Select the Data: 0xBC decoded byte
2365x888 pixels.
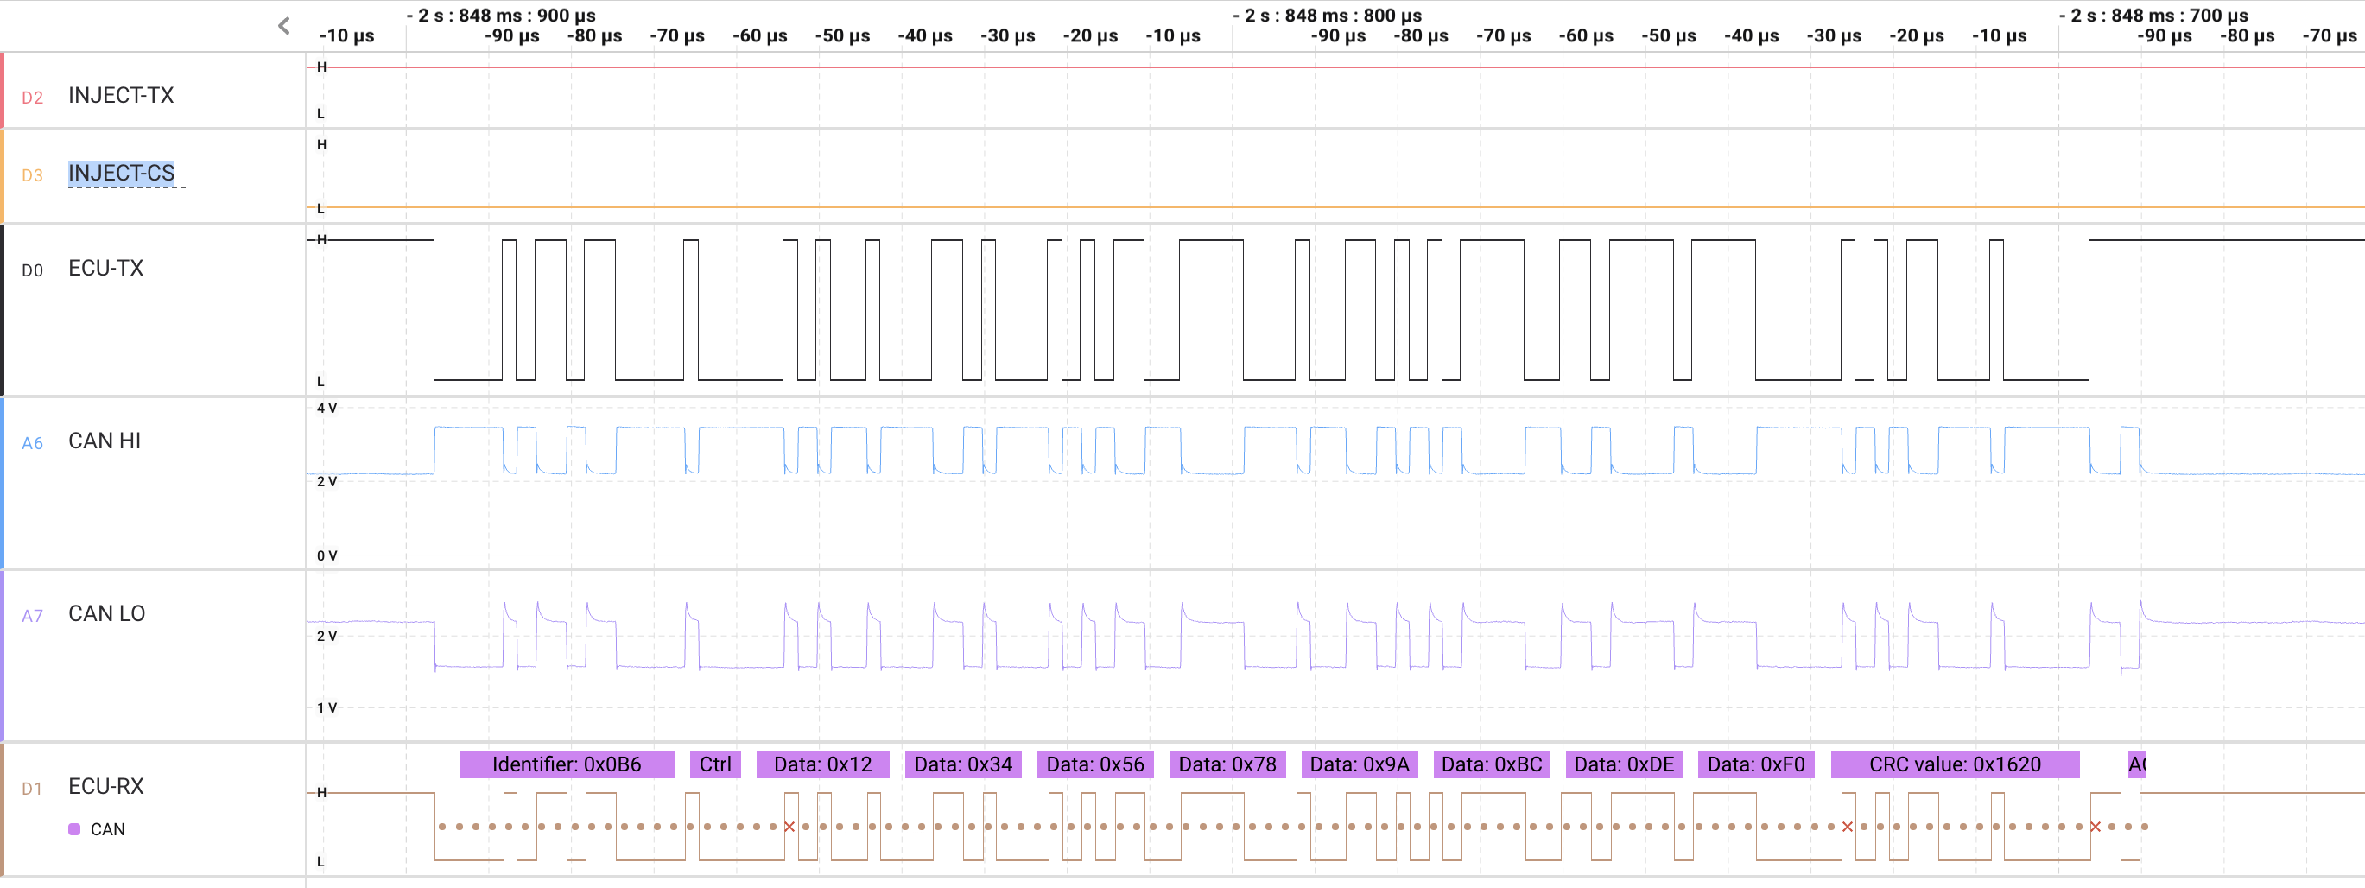click(x=1492, y=764)
